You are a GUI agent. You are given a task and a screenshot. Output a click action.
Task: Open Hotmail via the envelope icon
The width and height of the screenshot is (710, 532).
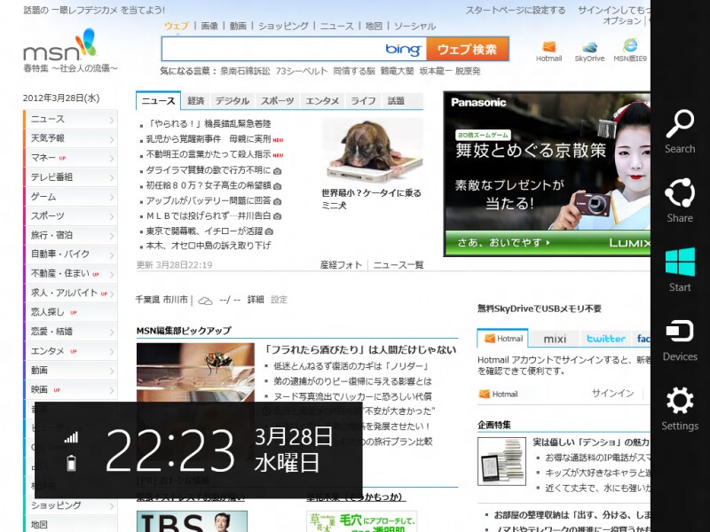tap(548, 46)
